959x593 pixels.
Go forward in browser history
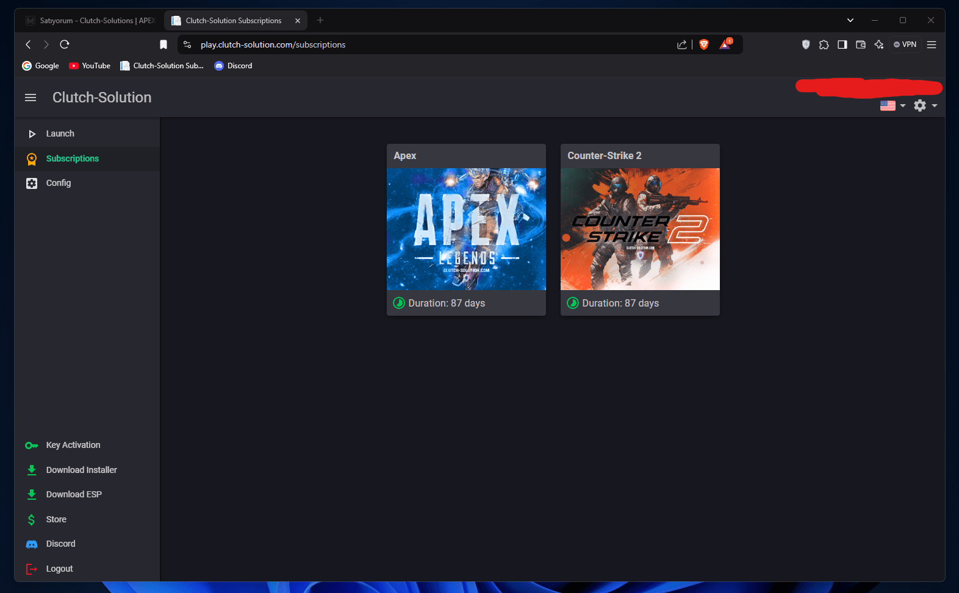coord(46,44)
